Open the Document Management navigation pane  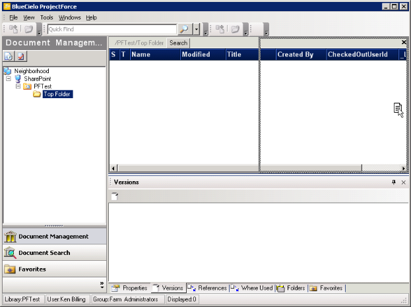pyautogui.click(x=55, y=237)
